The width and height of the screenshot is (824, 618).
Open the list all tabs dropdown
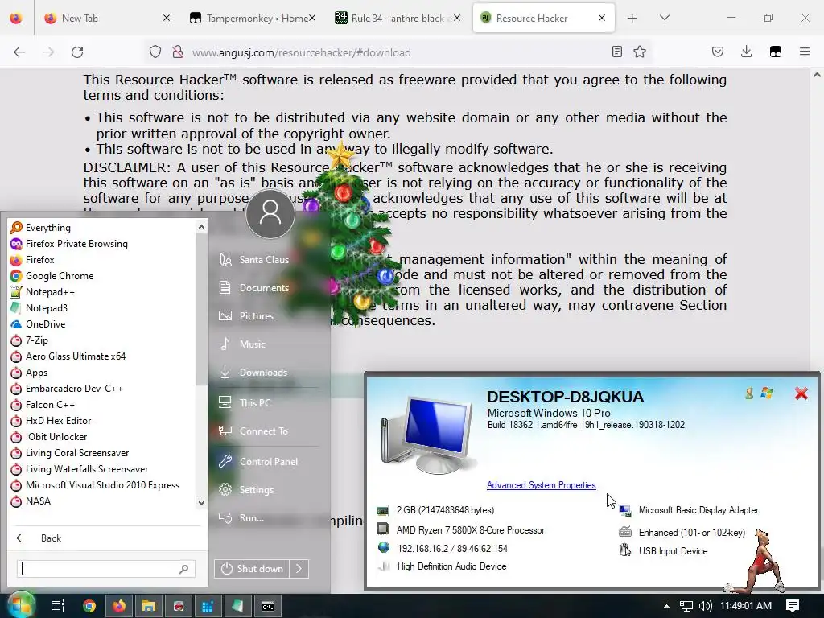[x=664, y=18]
